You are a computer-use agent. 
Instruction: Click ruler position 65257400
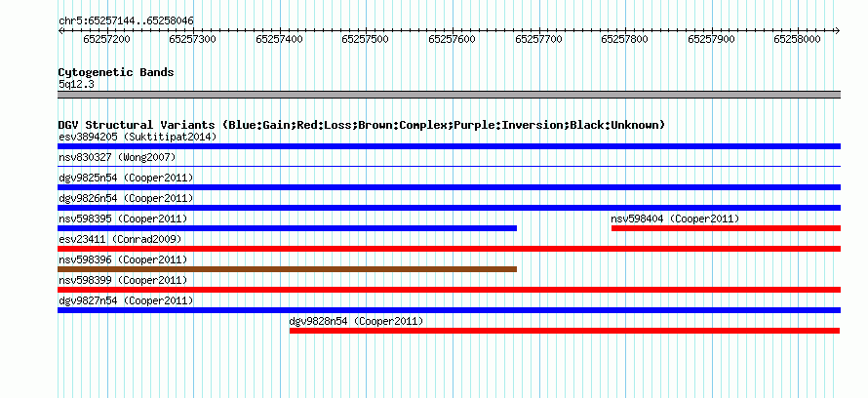tap(280, 39)
